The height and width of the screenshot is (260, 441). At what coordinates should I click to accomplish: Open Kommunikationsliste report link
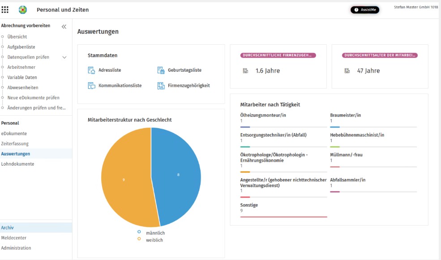[120, 86]
